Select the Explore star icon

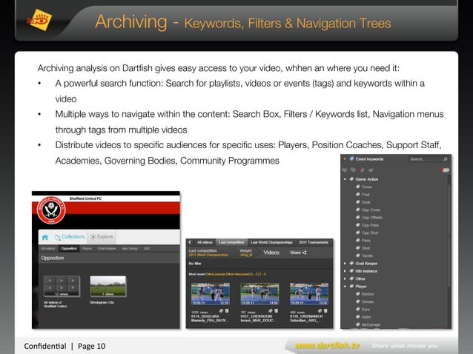(93, 237)
